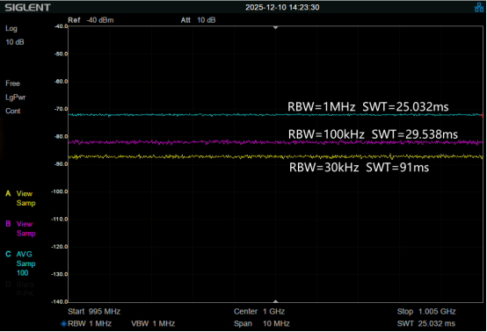The width and height of the screenshot is (487, 332).
Task: Click the blue dot beside RBW
Action: [63, 324]
